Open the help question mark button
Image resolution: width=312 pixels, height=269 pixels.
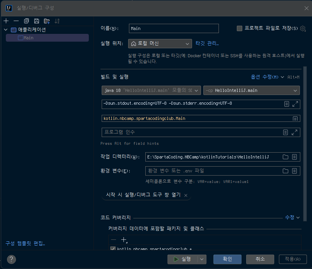[x=11, y=259]
